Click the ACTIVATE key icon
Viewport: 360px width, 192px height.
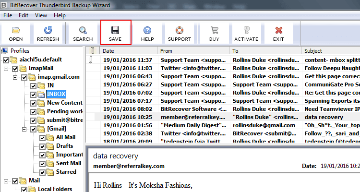246,30
